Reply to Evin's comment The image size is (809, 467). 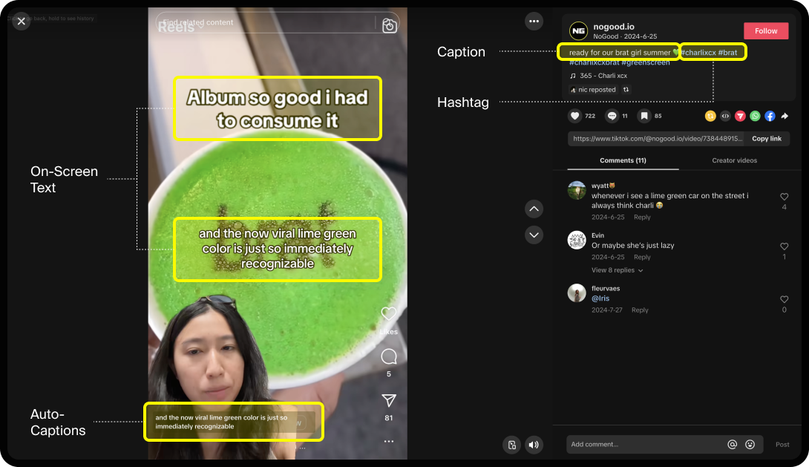tap(642, 257)
